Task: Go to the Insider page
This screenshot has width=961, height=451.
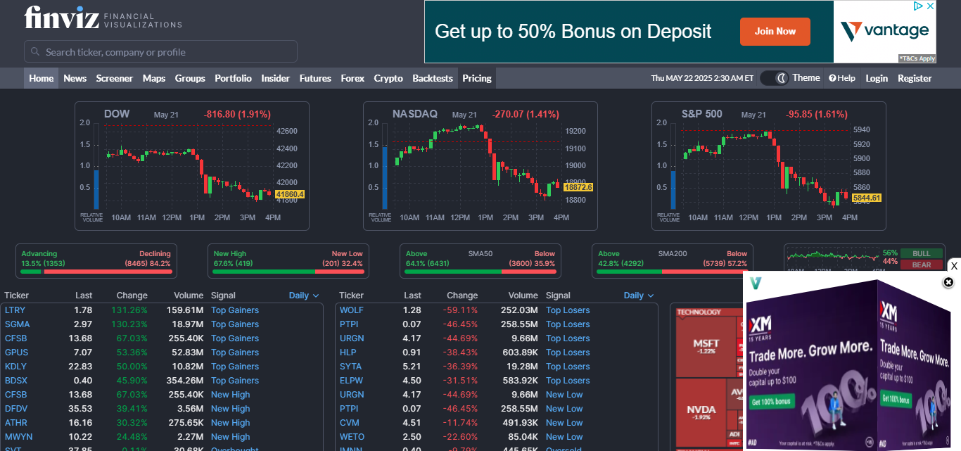Action: tap(276, 78)
